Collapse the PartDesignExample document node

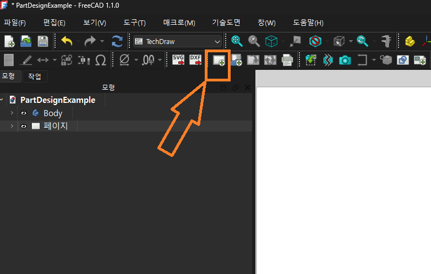(x=2, y=100)
